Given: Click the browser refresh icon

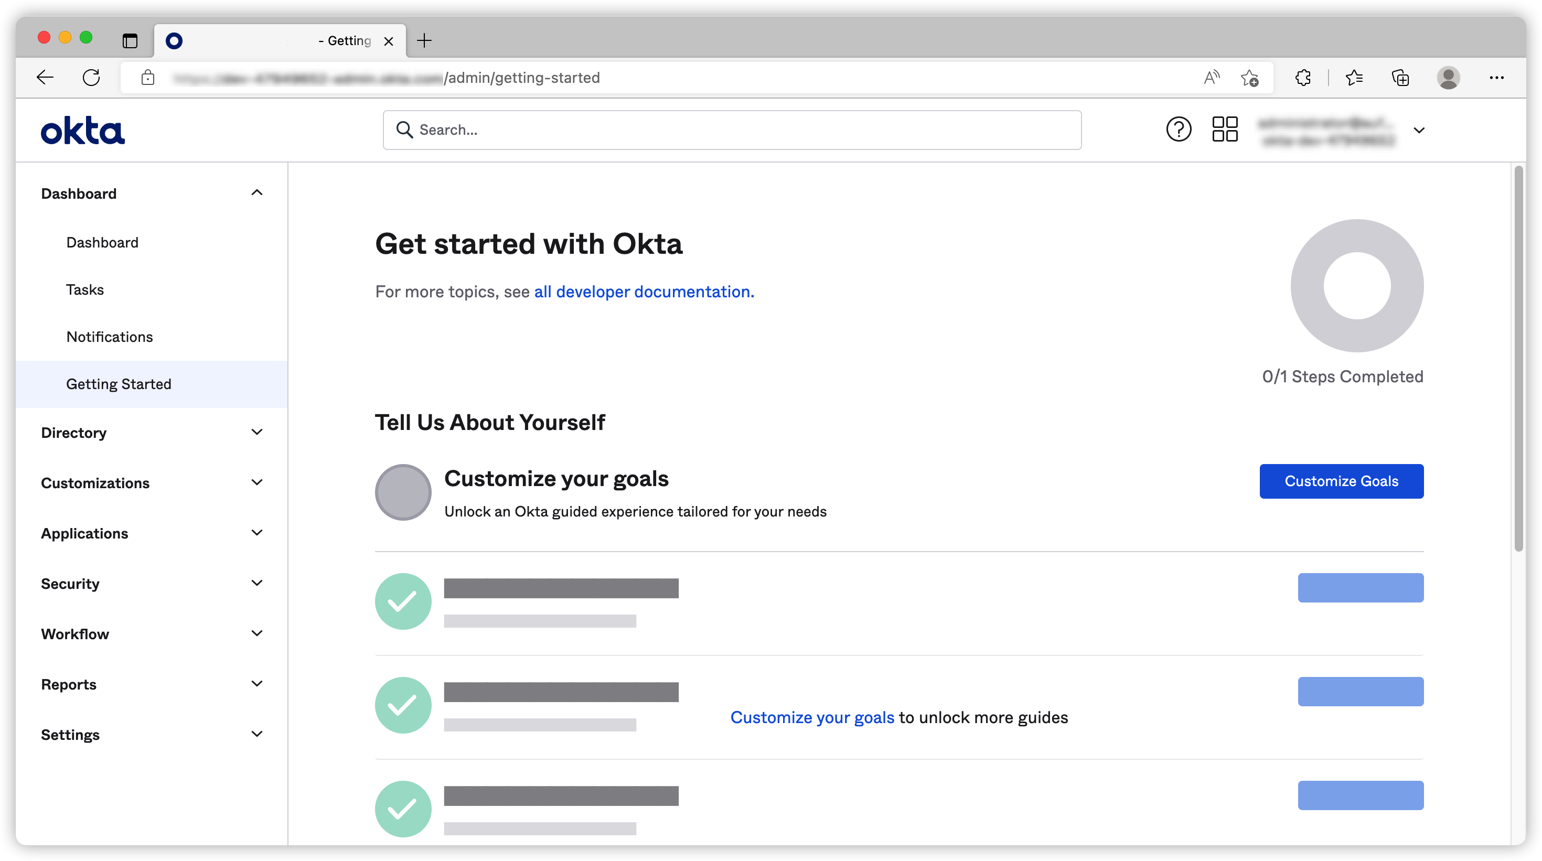Looking at the screenshot, I should (x=91, y=78).
